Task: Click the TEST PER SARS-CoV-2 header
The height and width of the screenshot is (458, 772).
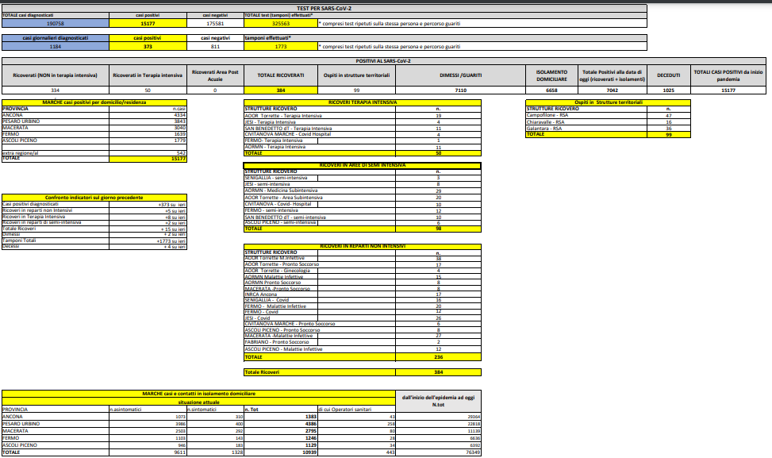Action: [x=386, y=8]
